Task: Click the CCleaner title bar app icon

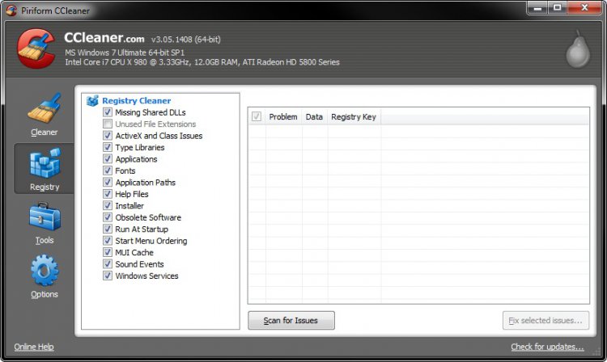Action: click(x=11, y=11)
